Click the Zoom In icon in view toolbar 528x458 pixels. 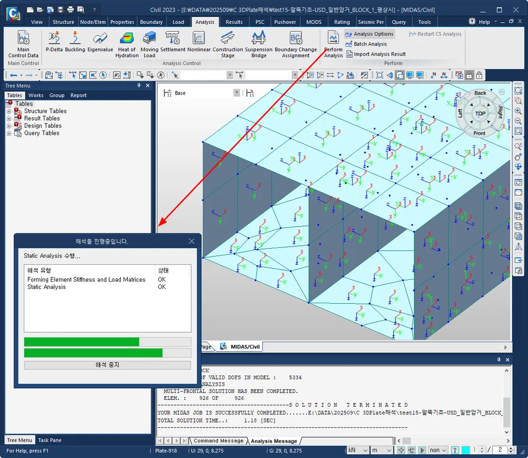point(518,111)
